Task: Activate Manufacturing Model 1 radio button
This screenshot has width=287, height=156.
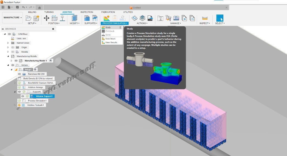Action: pyautogui.click(x=51, y=61)
